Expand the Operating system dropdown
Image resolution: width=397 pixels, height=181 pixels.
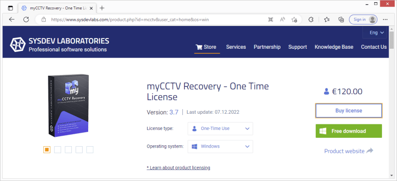click(220, 146)
